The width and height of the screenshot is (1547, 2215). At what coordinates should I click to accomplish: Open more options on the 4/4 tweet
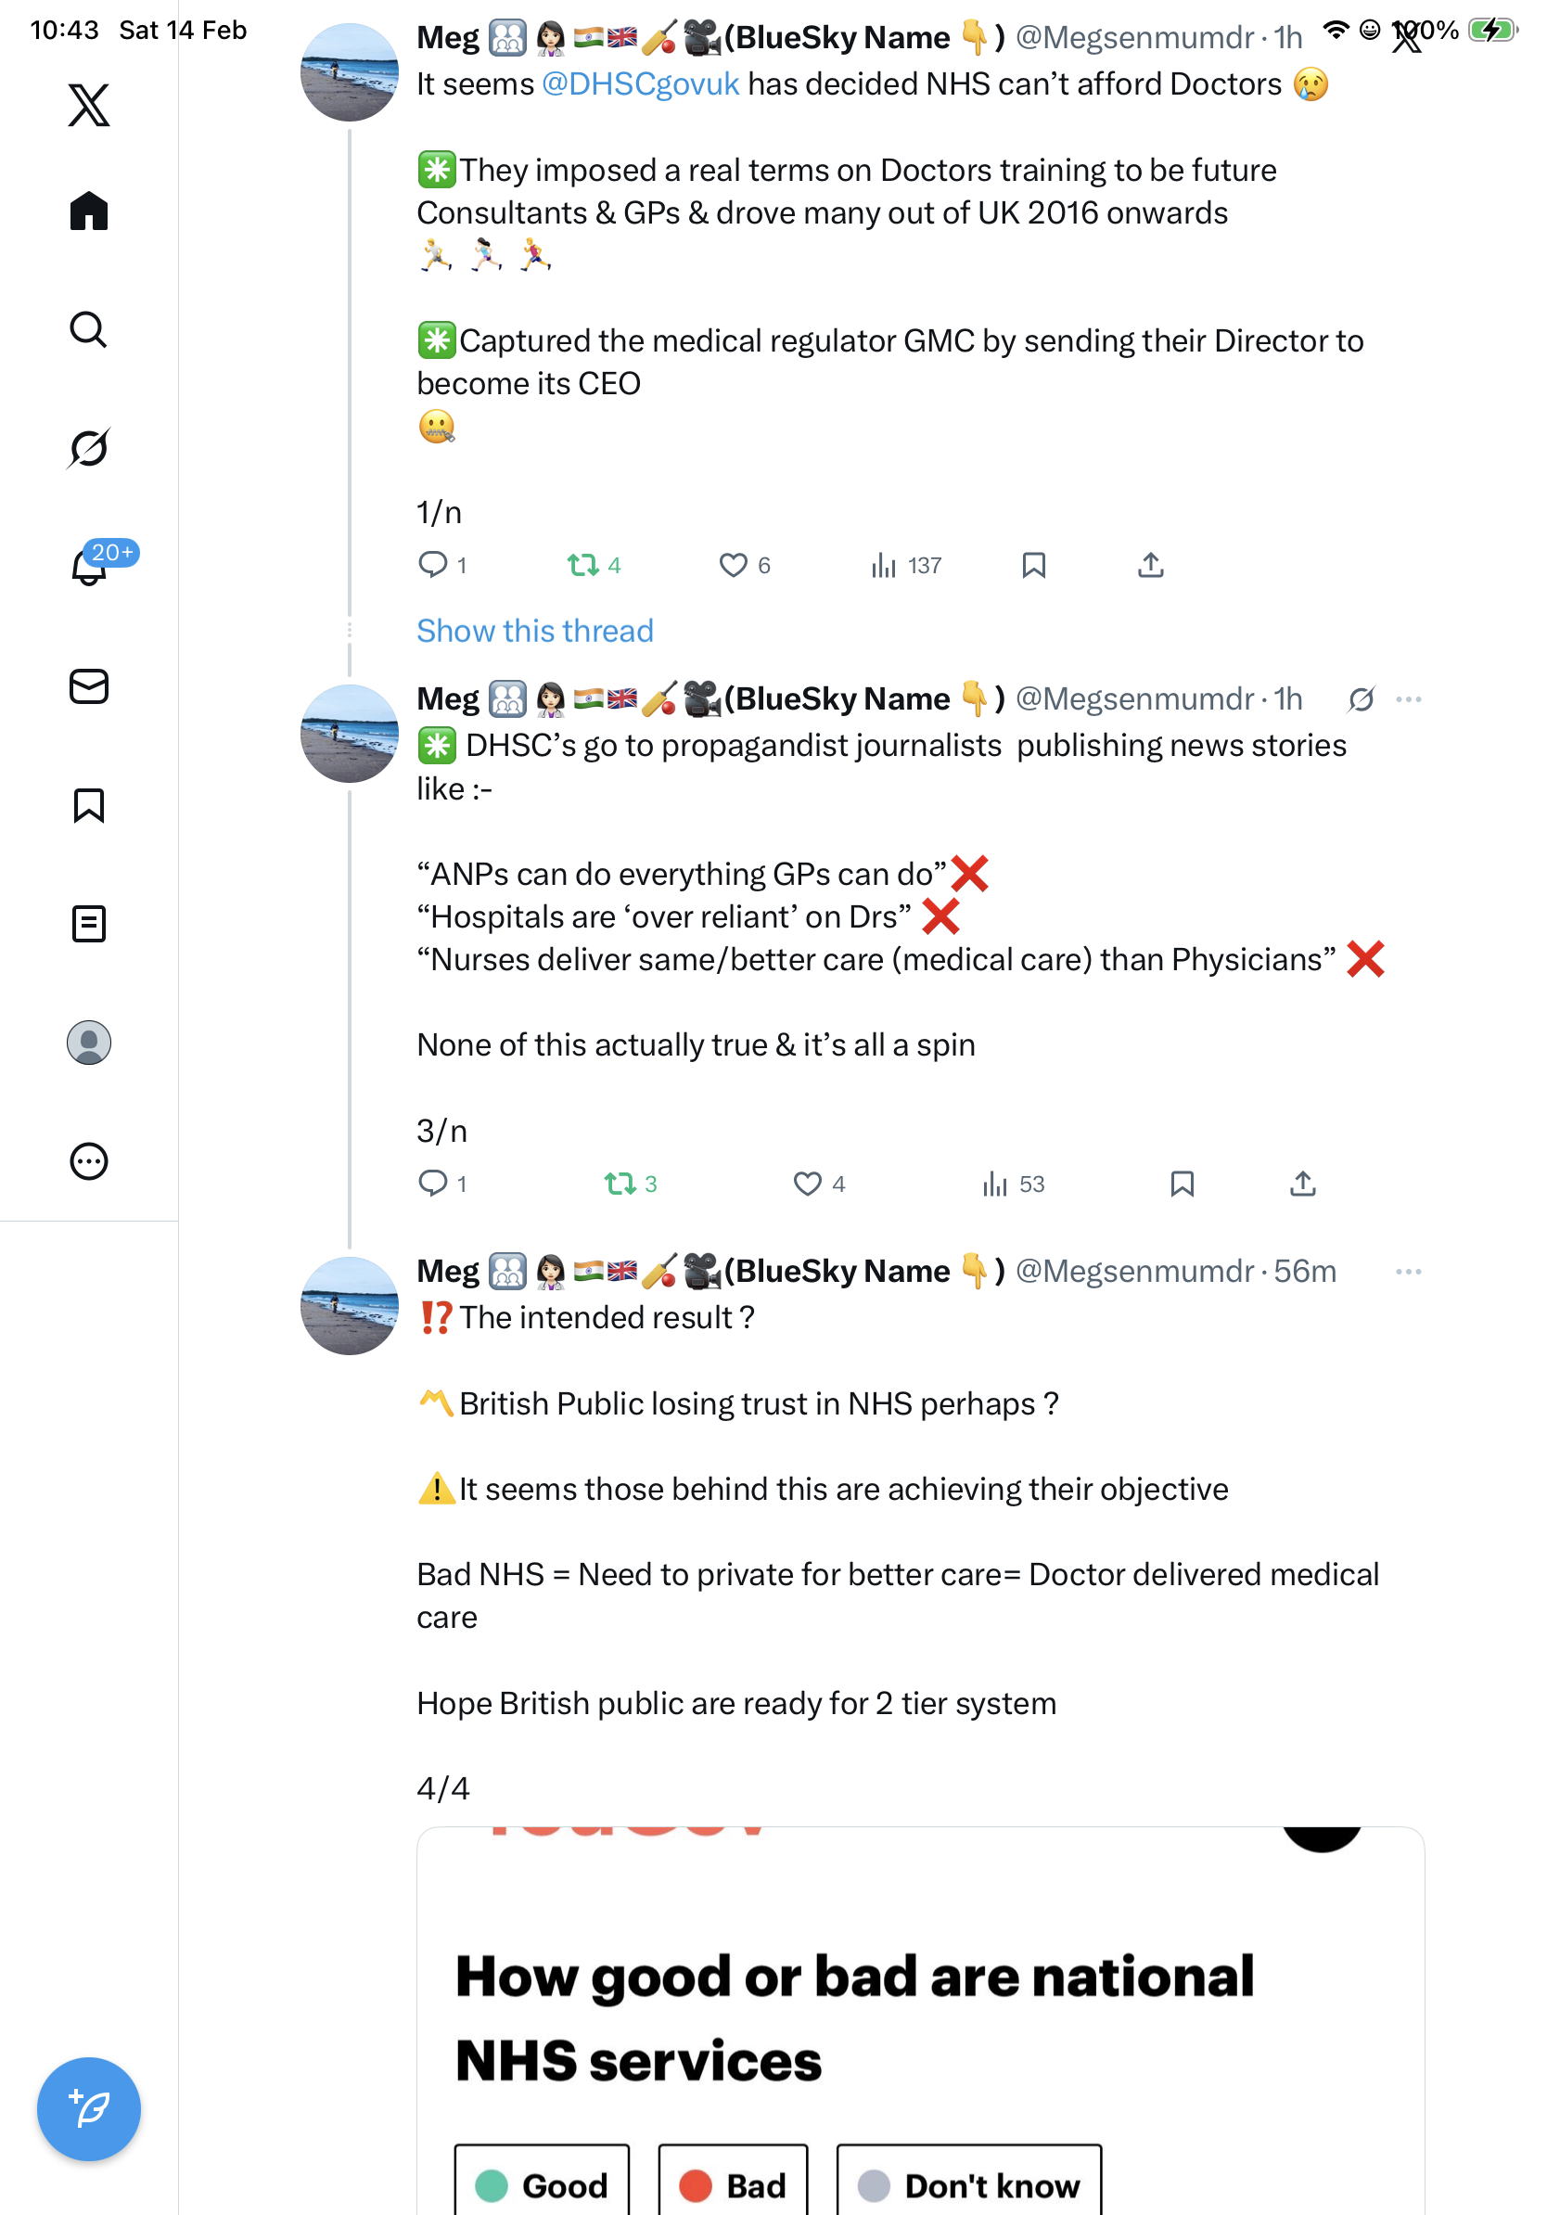click(1408, 1271)
